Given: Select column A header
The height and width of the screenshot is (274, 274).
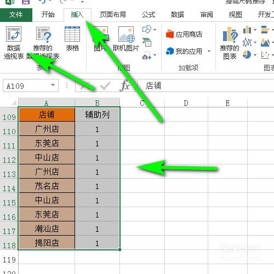Looking at the screenshot, I should (47, 103).
